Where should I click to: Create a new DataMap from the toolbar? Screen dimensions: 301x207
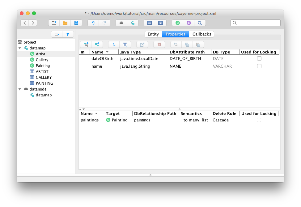pyautogui.click(x=133, y=23)
